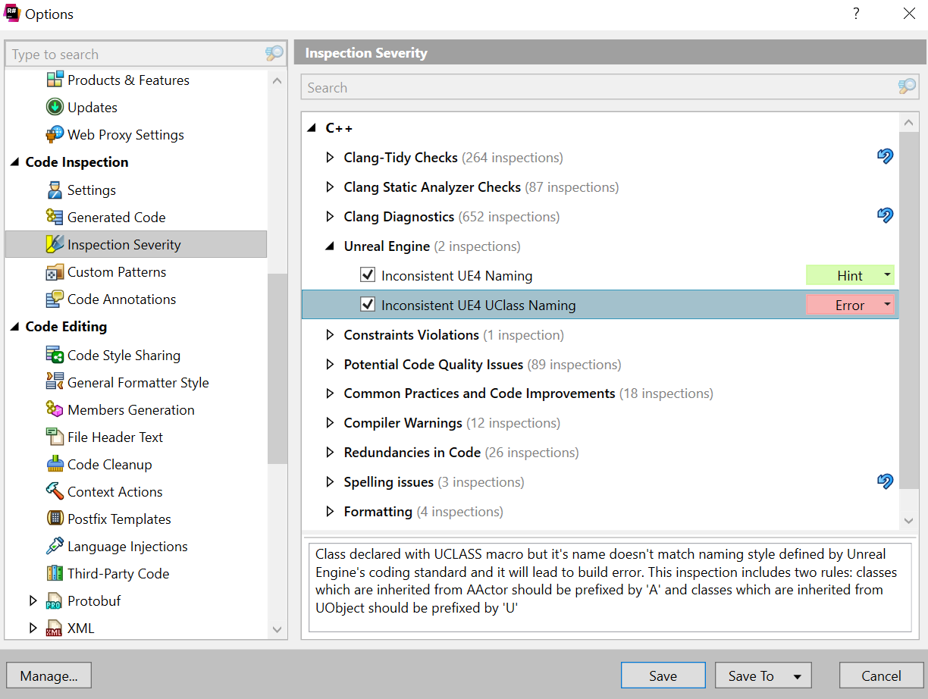Expand the Clang-Tidy Checks group
928x699 pixels.
click(330, 158)
